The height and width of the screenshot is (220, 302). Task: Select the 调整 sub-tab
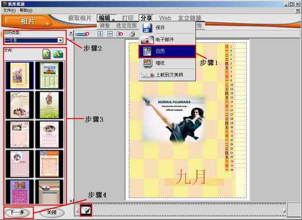tap(104, 25)
